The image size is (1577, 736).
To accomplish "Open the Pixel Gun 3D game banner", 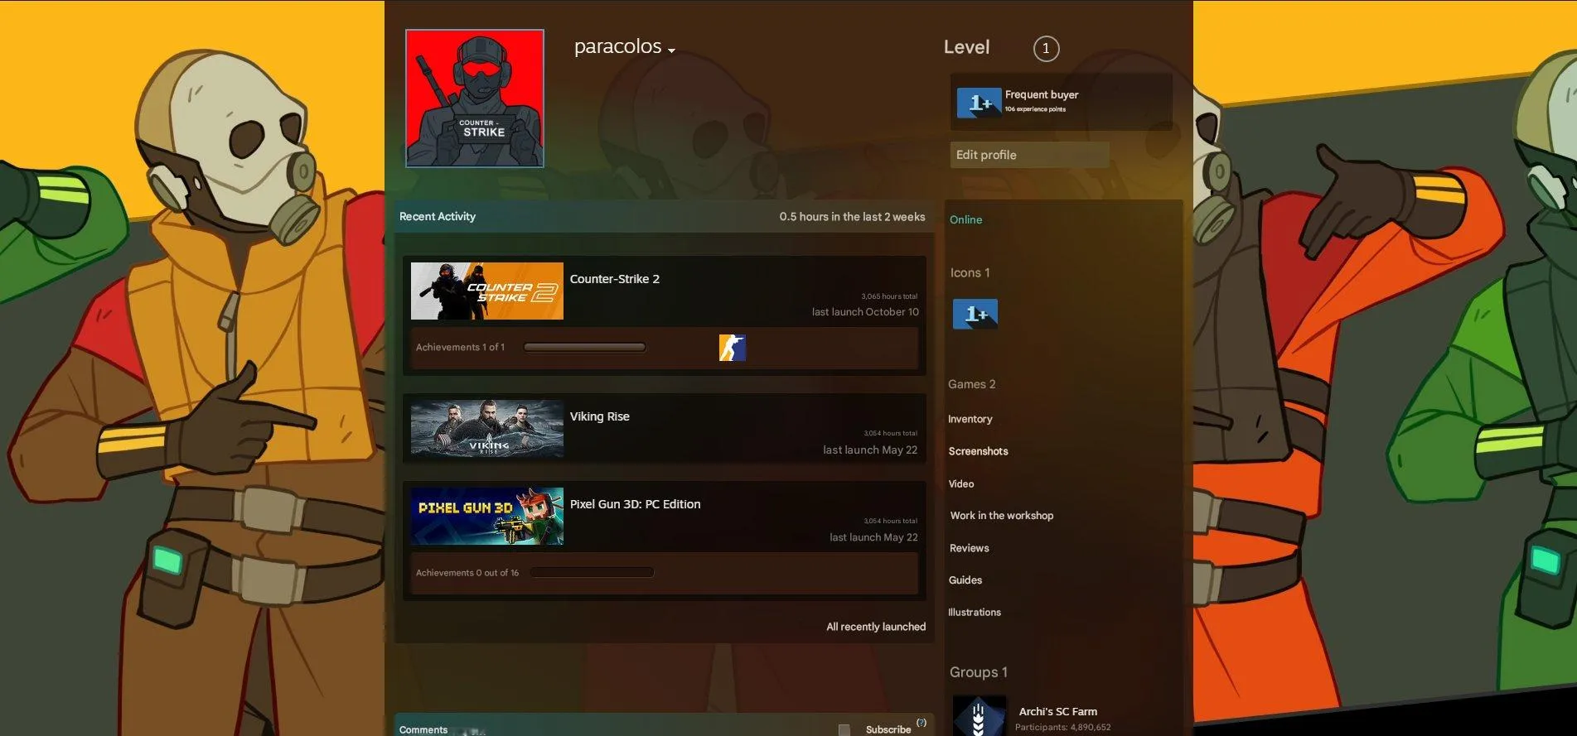I will click(x=487, y=516).
